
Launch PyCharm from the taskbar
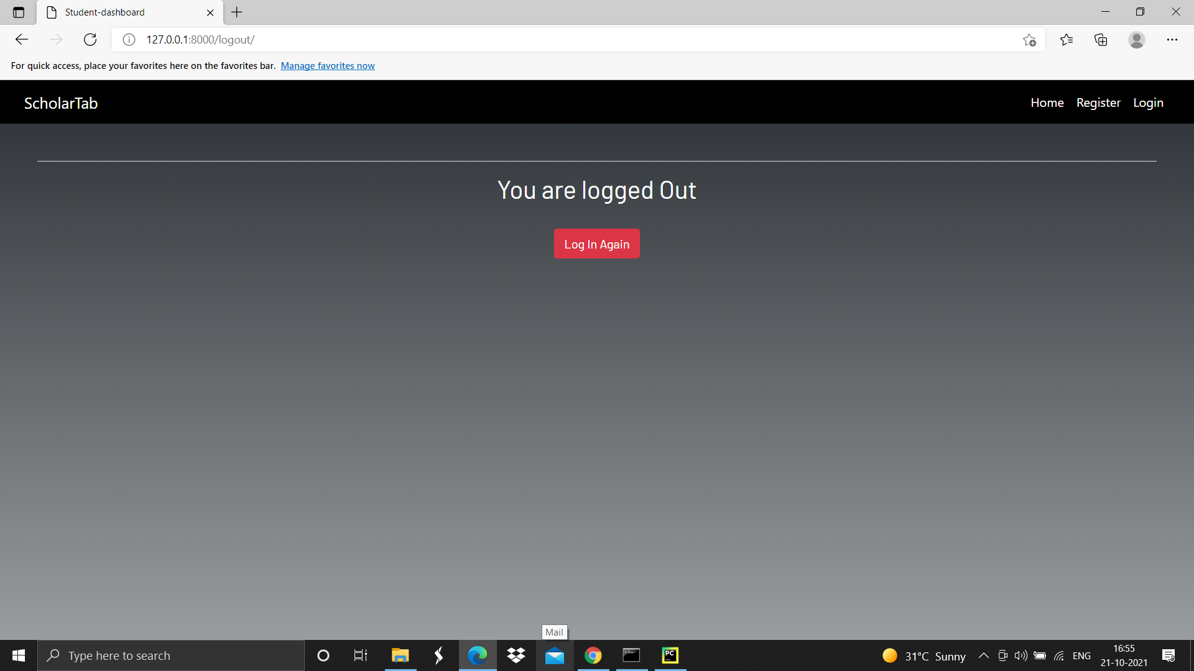(x=670, y=655)
